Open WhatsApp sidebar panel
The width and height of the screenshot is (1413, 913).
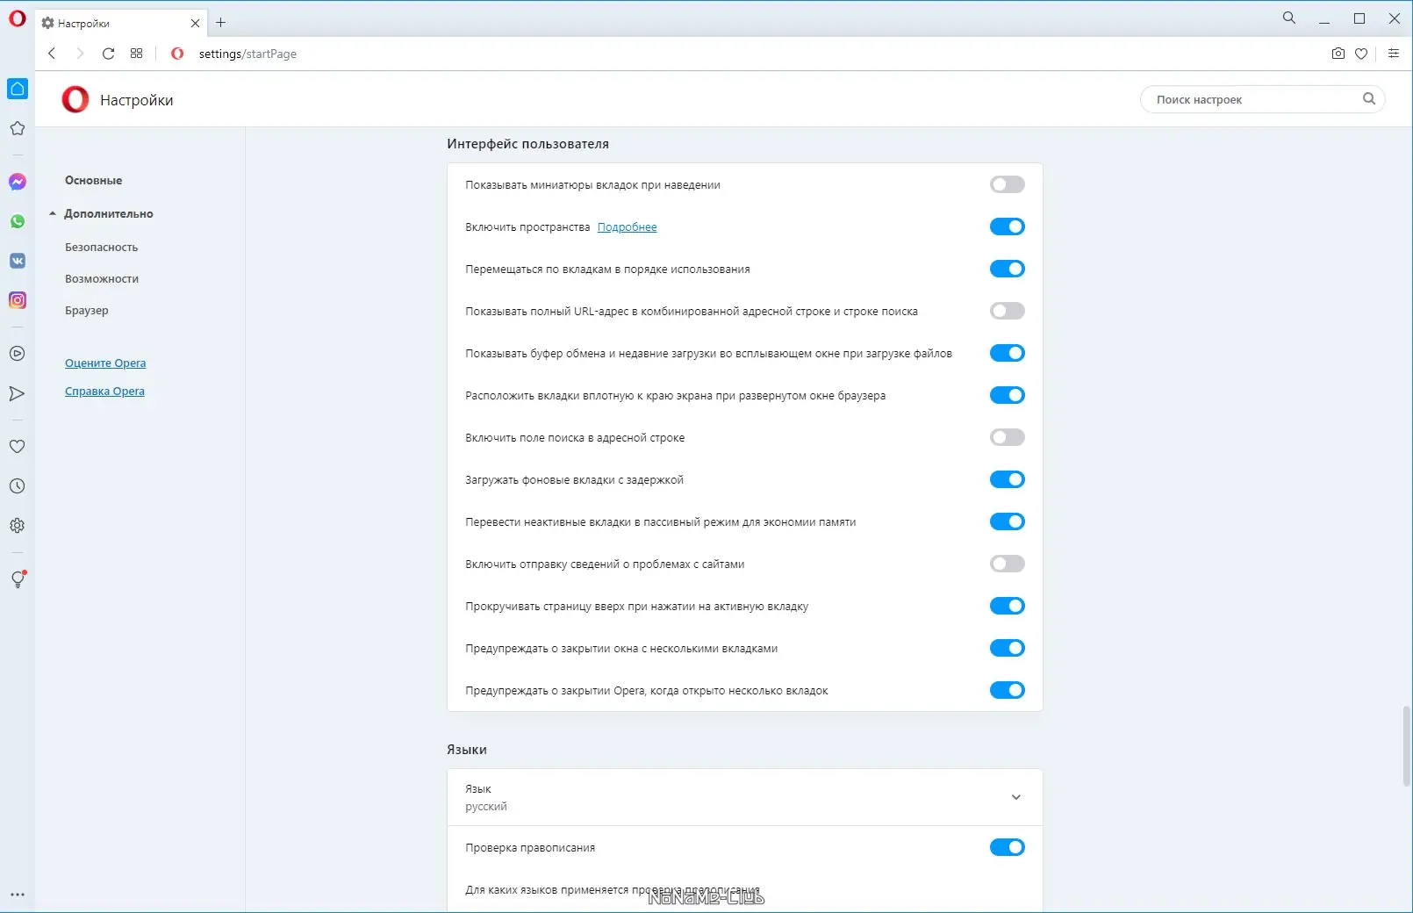click(x=18, y=221)
